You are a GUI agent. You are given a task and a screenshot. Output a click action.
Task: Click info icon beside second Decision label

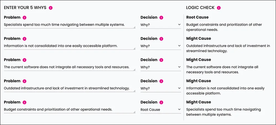(x=161, y=39)
